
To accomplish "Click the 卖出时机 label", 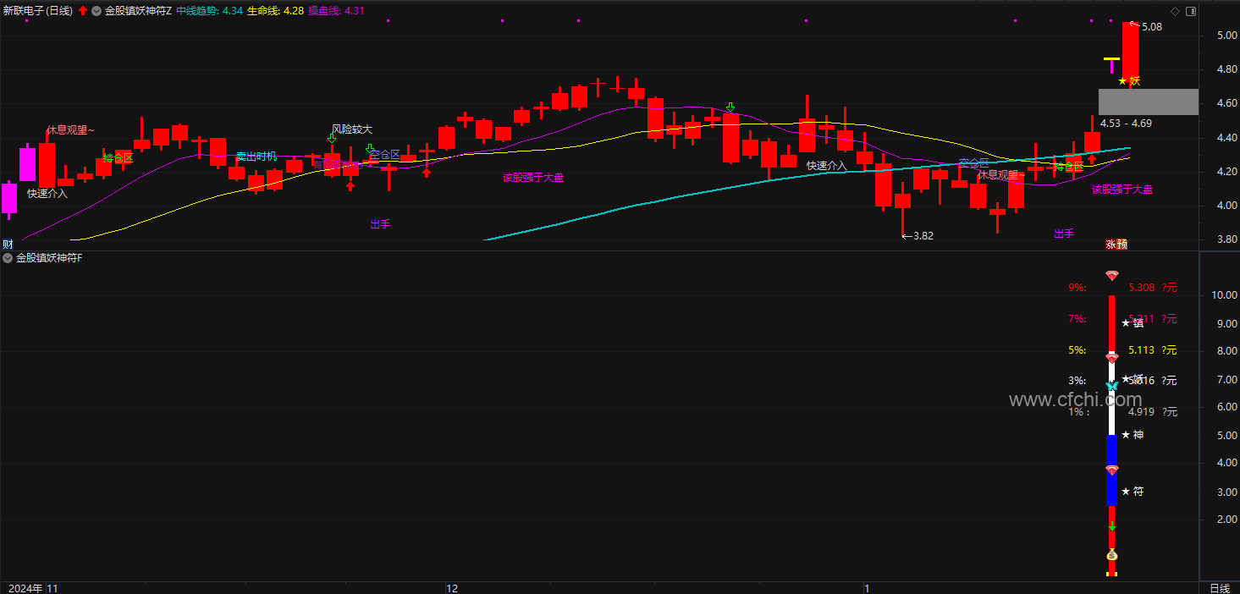I will pos(256,157).
